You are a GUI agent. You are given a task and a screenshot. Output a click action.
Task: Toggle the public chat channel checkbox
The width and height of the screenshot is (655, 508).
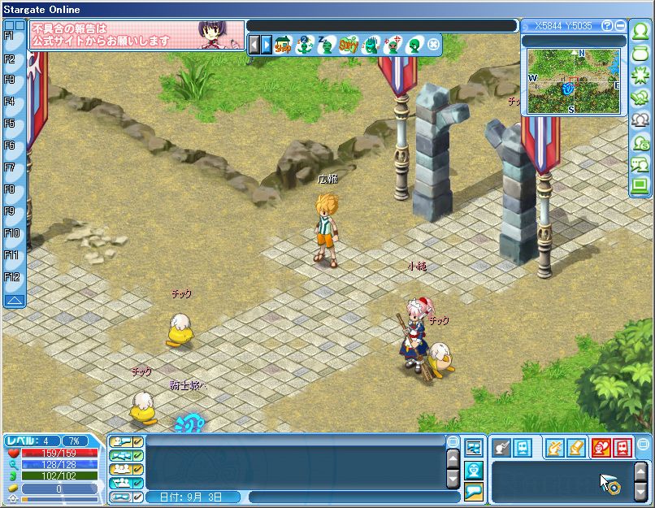pyautogui.click(x=138, y=455)
